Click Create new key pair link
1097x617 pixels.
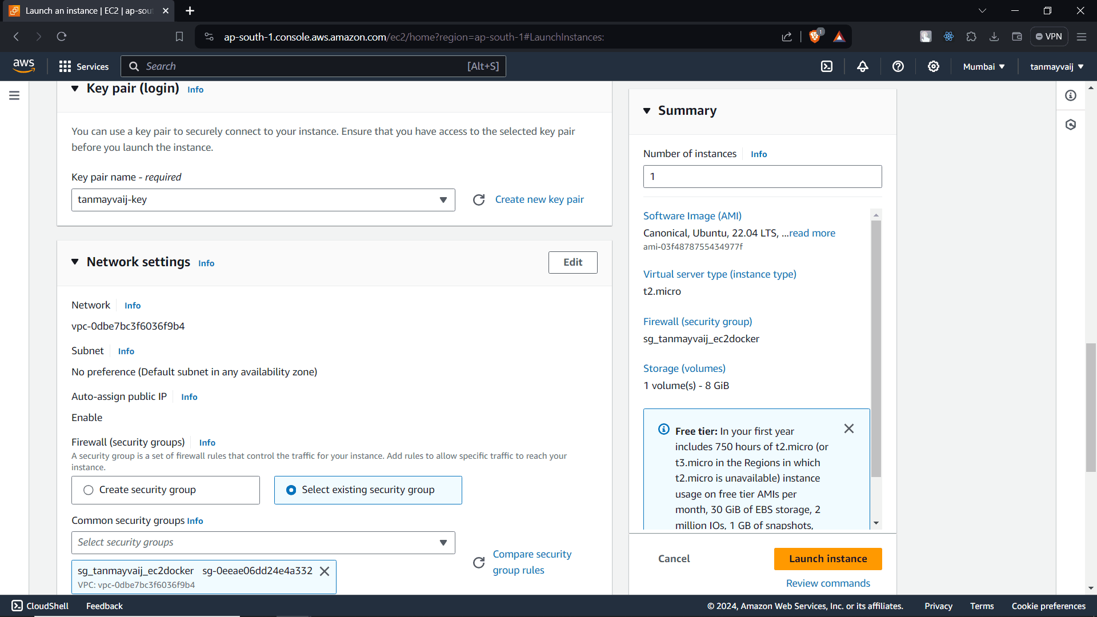click(x=539, y=199)
